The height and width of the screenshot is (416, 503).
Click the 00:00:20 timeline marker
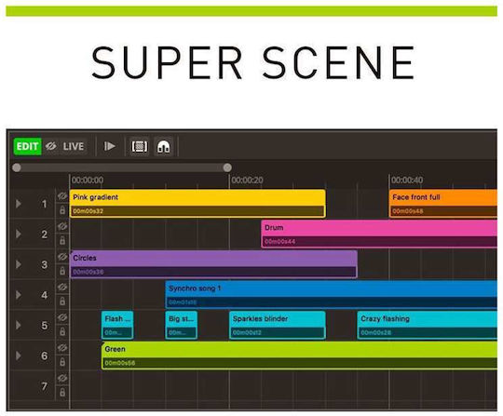[248, 181]
